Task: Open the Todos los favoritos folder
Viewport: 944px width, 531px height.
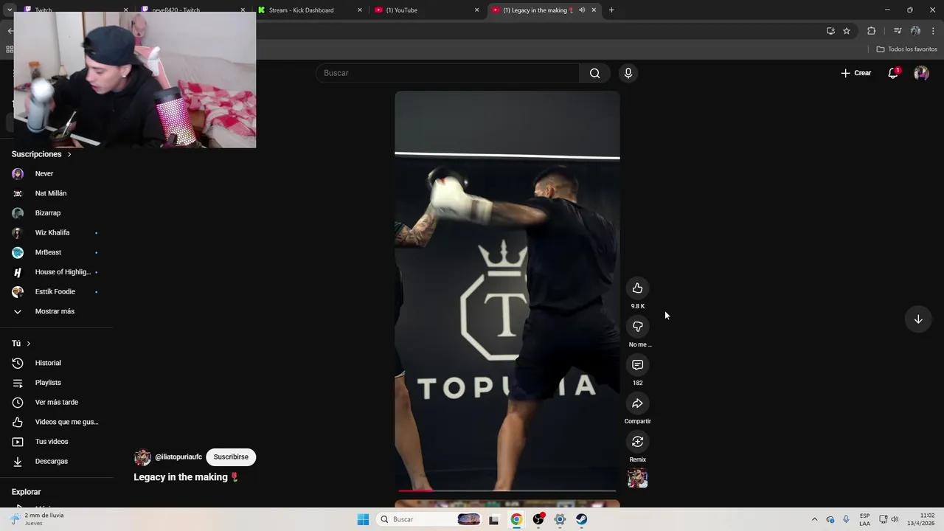Action: tap(907, 49)
